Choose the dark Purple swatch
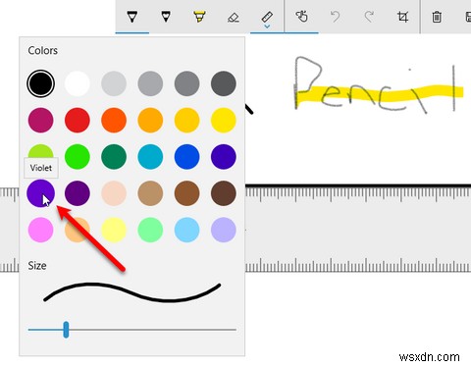Image resolution: width=471 pixels, height=367 pixels. (78, 193)
